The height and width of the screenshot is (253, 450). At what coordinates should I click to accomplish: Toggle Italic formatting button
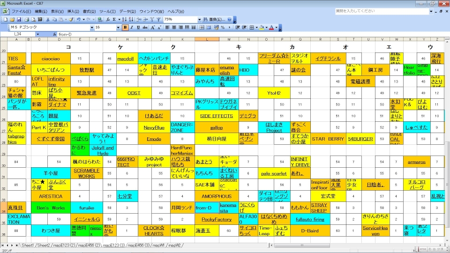pyautogui.click(x=132, y=28)
